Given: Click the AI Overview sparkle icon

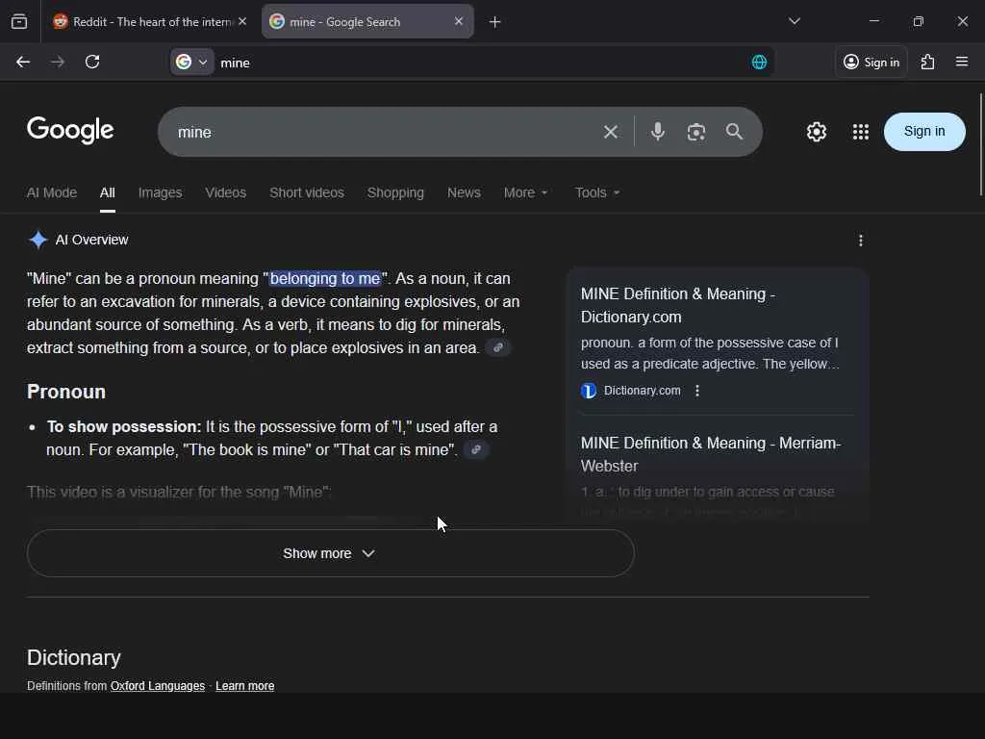Looking at the screenshot, I should (38, 240).
